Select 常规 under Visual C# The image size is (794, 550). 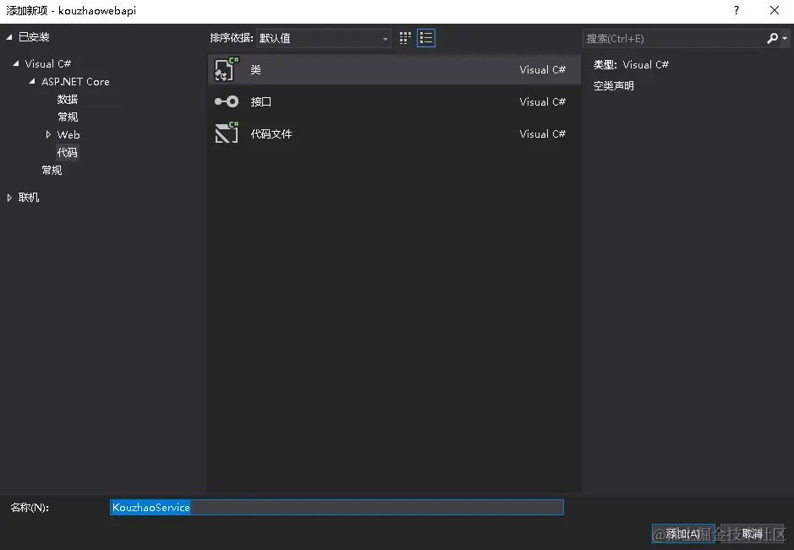coord(52,170)
